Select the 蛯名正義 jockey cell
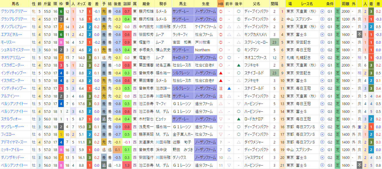The width and height of the screenshot is (382, 169). pos(163,65)
